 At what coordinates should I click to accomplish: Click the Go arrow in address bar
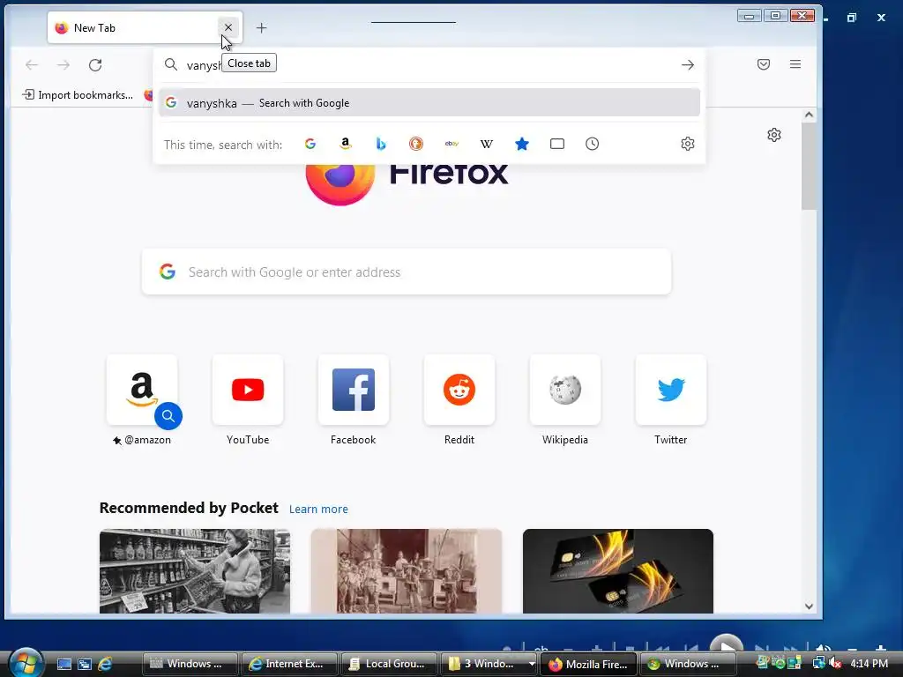coord(688,65)
